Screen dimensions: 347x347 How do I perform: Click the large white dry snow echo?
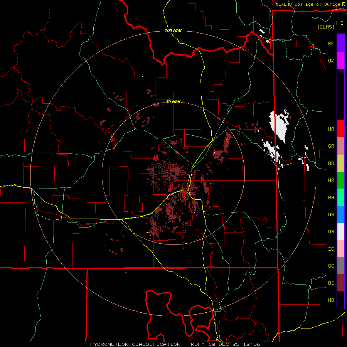[x=279, y=126]
